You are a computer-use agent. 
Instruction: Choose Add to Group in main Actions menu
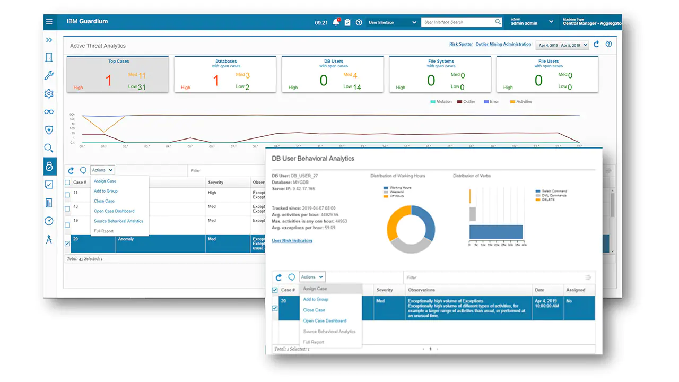pyautogui.click(x=106, y=191)
